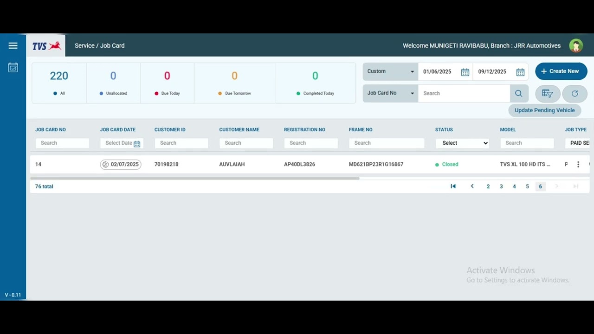Click Update Pending Vehicle button

(x=544, y=110)
